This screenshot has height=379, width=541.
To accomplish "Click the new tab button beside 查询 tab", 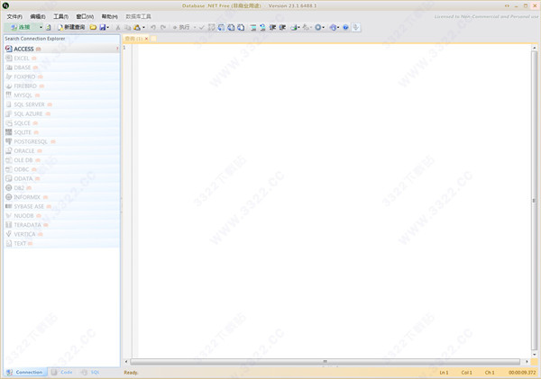I will point(153,39).
